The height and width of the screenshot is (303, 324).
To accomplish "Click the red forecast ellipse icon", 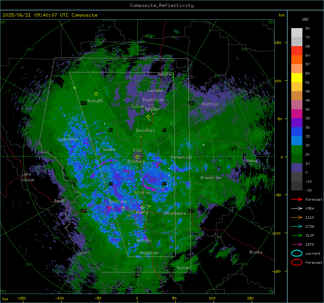I will (x=297, y=262).
